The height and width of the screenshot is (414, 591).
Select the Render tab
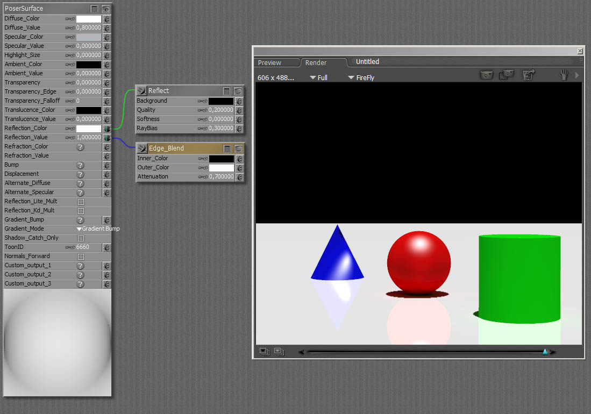316,63
